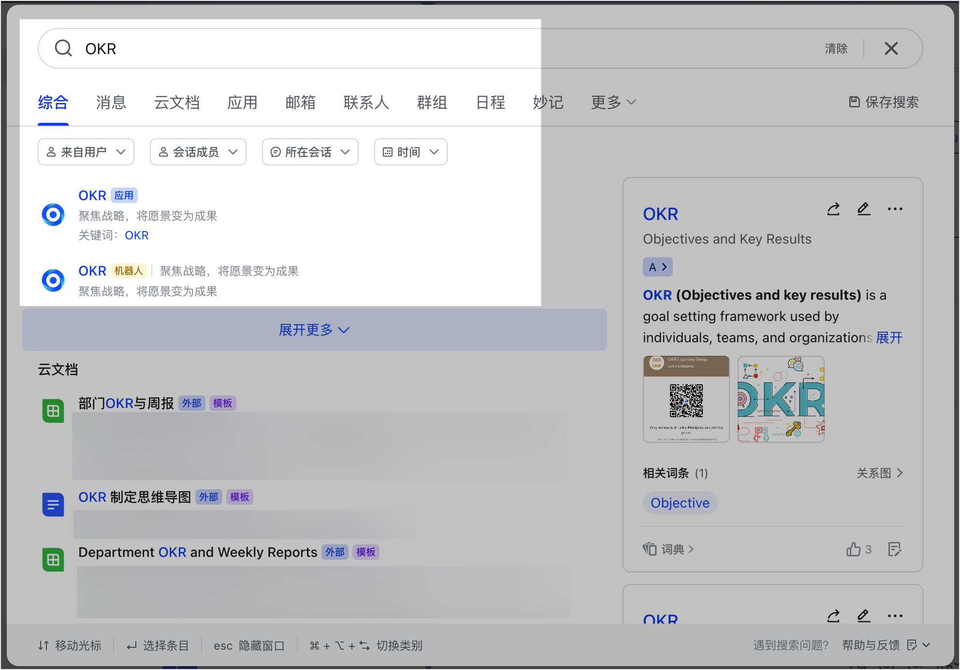Switch to the 联系人 tab
Viewport: 960px width, 670px height.
[366, 102]
